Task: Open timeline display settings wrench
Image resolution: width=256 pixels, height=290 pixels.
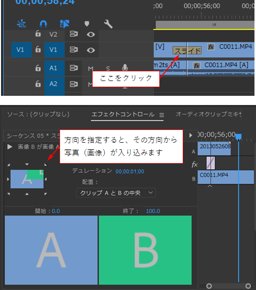Action: [x=108, y=24]
